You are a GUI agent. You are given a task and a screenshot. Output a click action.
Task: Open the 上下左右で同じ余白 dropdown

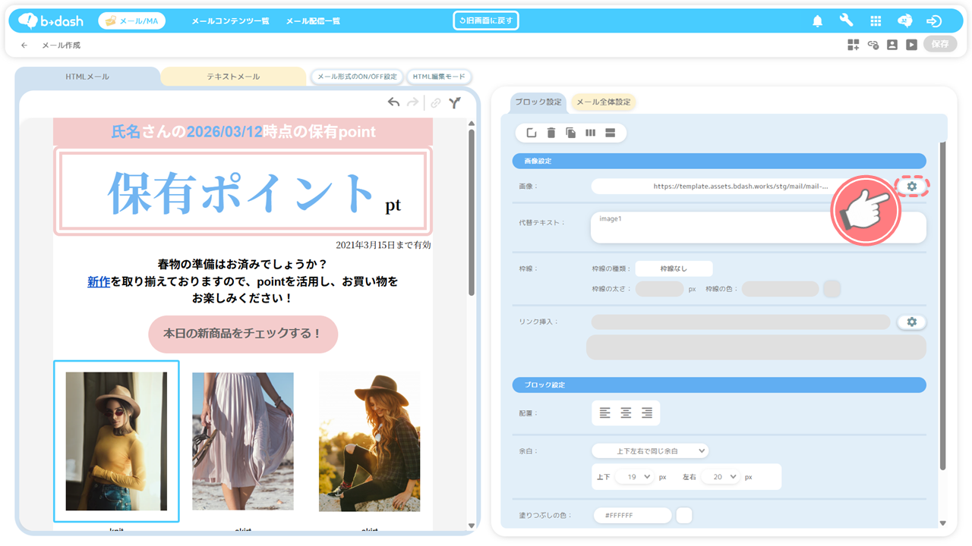[650, 451]
